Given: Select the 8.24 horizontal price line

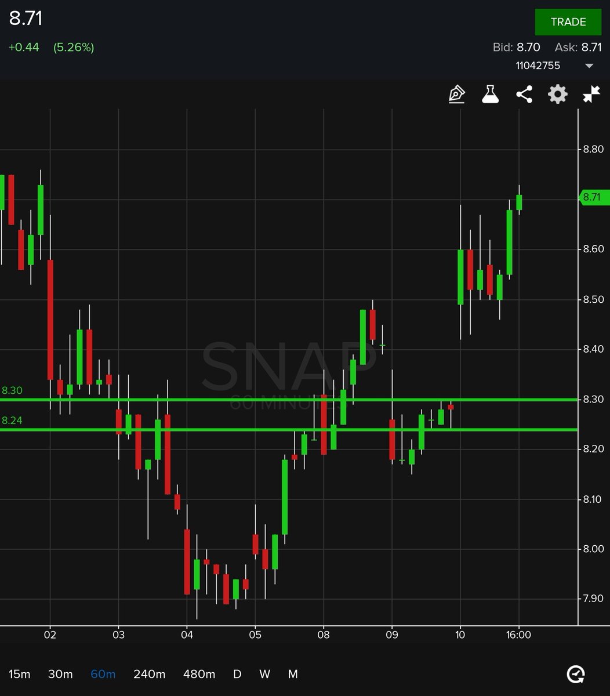Looking at the screenshot, I should tap(289, 430).
